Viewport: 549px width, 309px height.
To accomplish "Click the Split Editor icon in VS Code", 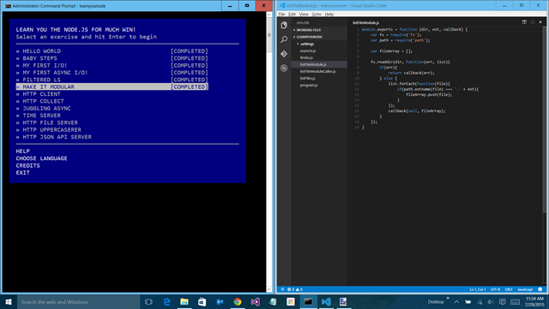I will click(524, 22).
